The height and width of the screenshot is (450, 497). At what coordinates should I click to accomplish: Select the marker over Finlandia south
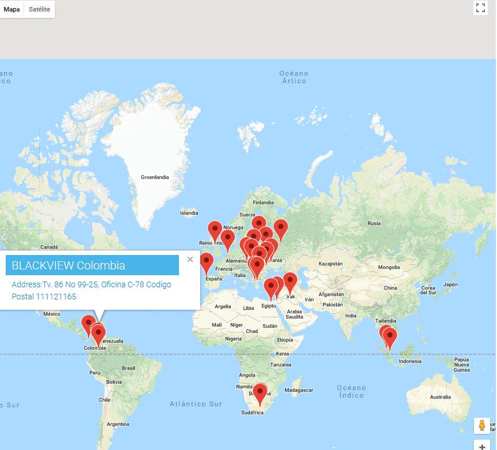(x=259, y=223)
